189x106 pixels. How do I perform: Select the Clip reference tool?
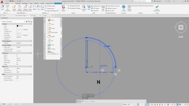coord(39,8)
